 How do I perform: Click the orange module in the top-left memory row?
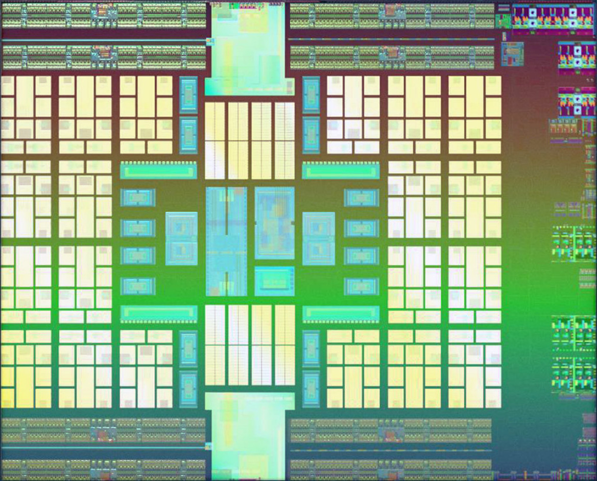point(103,11)
